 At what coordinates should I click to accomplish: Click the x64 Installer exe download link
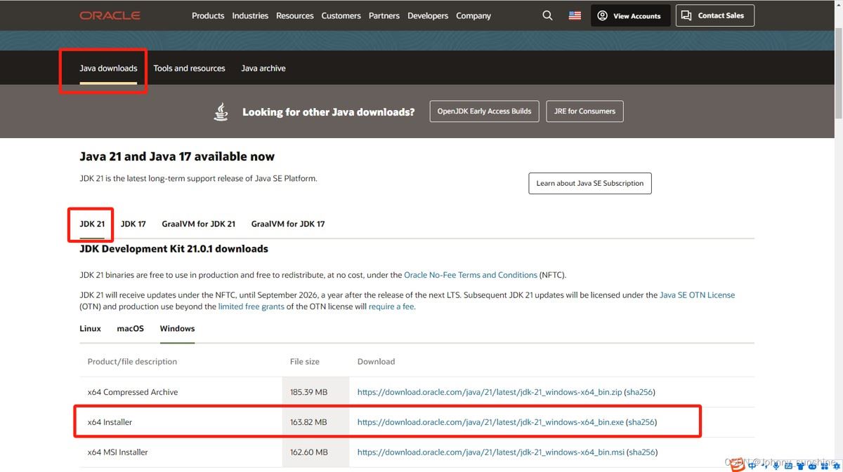[x=490, y=422]
